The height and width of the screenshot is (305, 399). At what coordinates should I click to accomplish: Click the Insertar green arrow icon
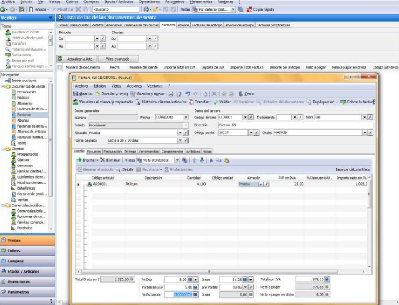79,160
